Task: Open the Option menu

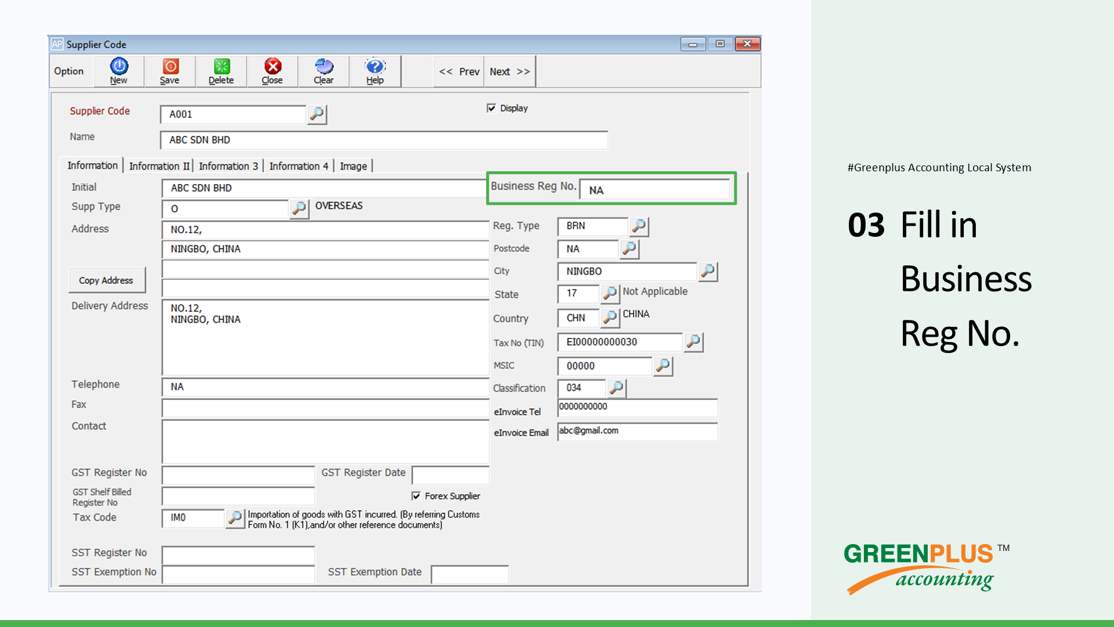Action: coord(69,71)
